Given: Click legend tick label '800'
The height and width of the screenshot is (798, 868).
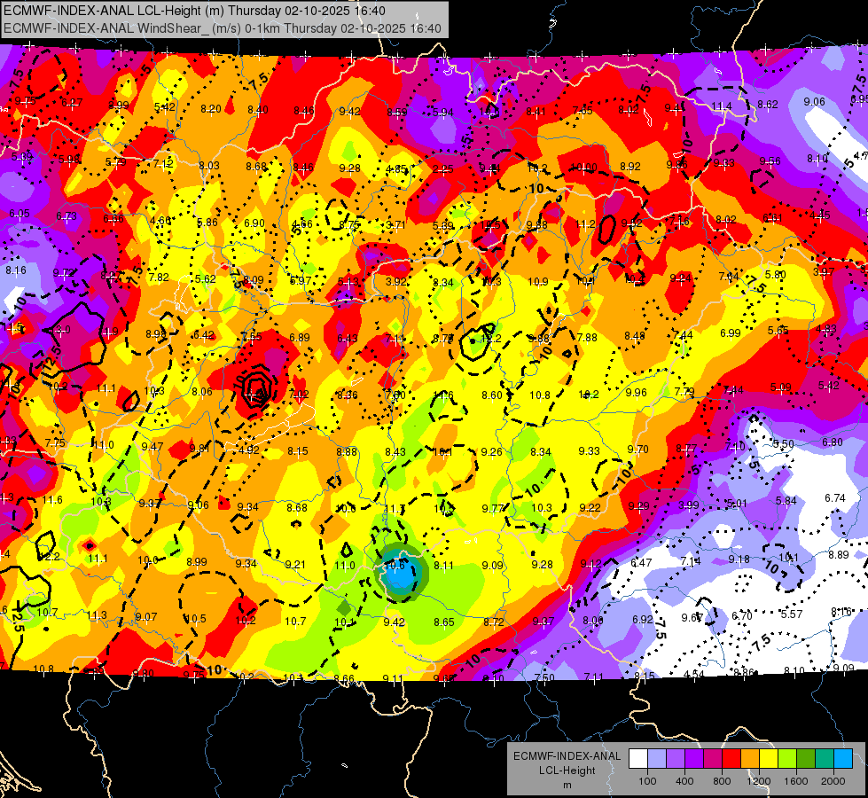Looking at the screenshot, I should click(x=722, y=781).
